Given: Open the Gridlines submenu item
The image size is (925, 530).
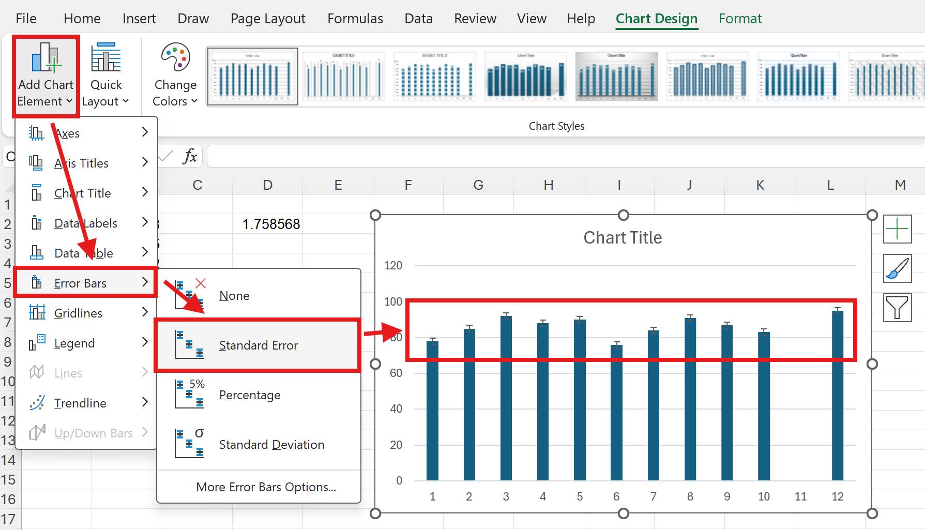Looking at the screenshot, I should click(x=86, y=313).
